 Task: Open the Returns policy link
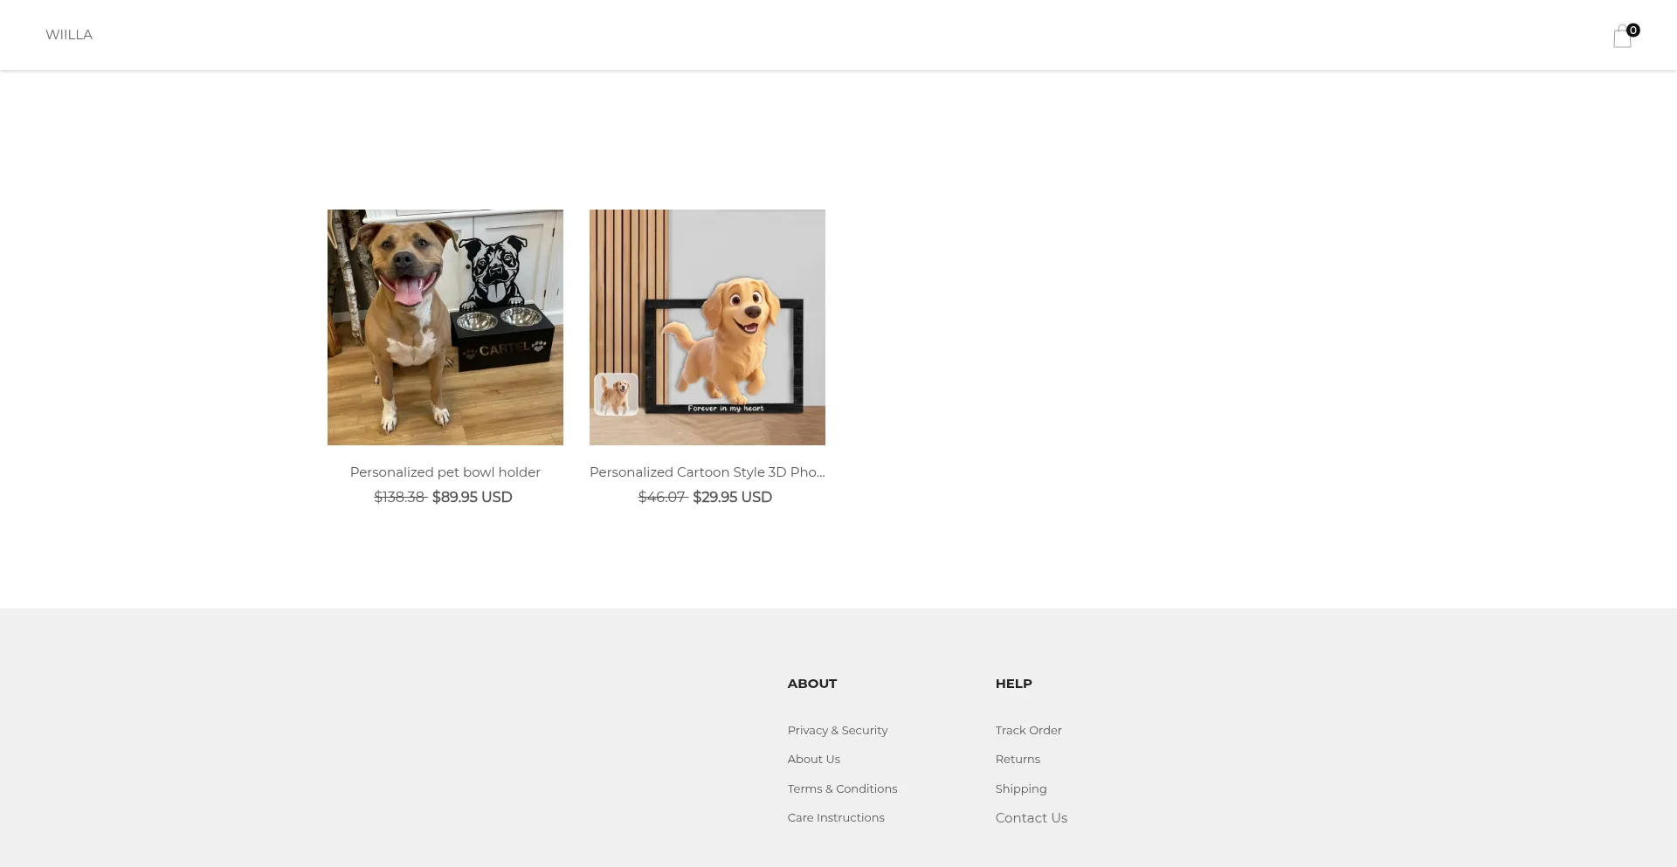1018,760
